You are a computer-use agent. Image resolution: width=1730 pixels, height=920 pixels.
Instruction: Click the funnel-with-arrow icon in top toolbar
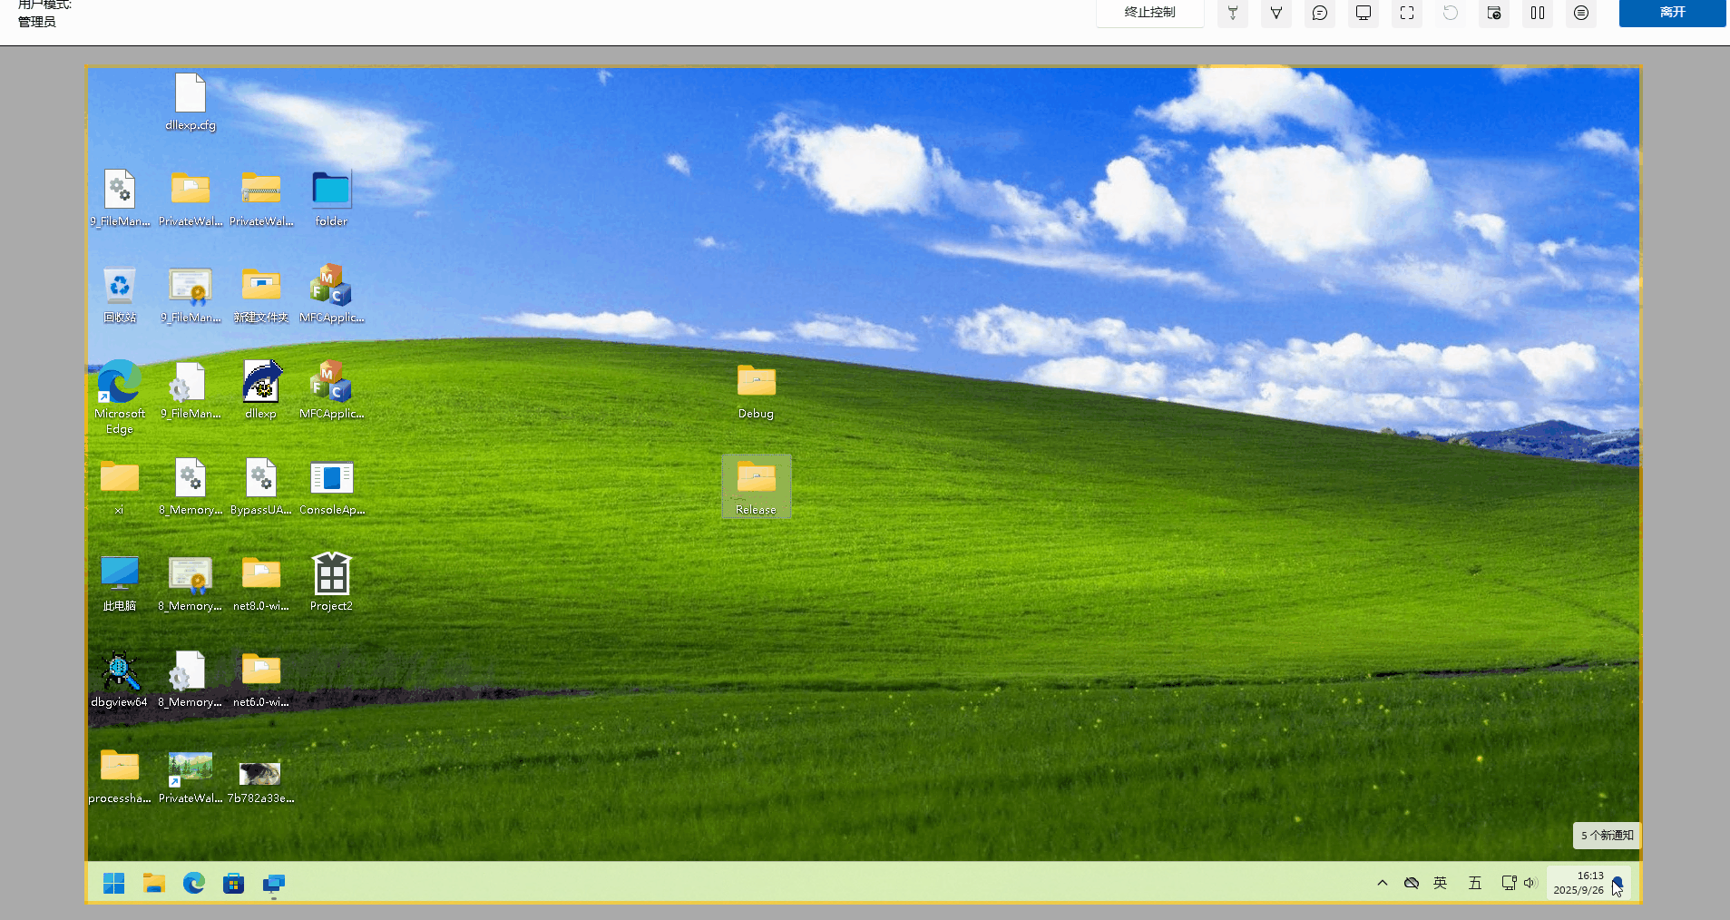(x=1233, y=13)
